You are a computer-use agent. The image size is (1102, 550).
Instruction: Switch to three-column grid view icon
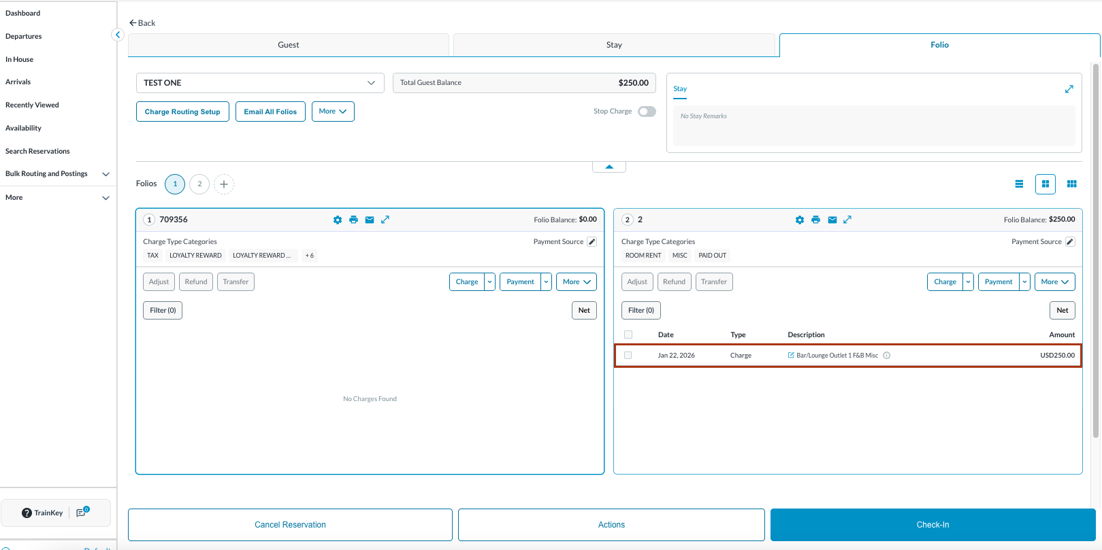[1071, 184]
